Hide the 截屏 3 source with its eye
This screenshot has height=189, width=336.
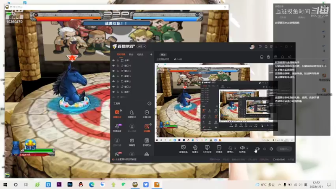113,76
